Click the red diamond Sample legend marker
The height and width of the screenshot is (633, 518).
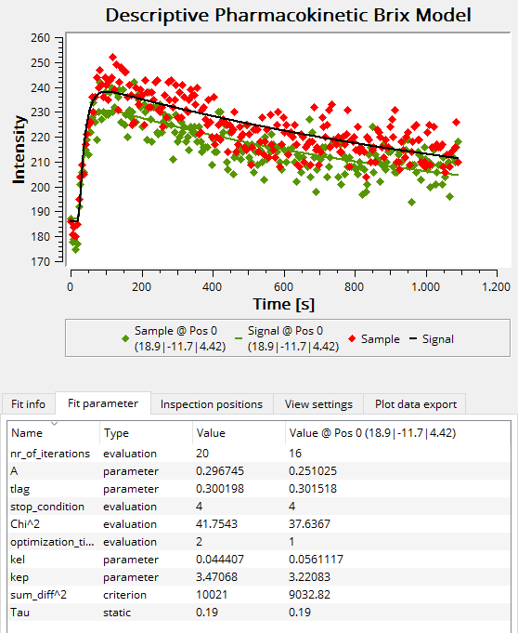click(x=352, y=338)
